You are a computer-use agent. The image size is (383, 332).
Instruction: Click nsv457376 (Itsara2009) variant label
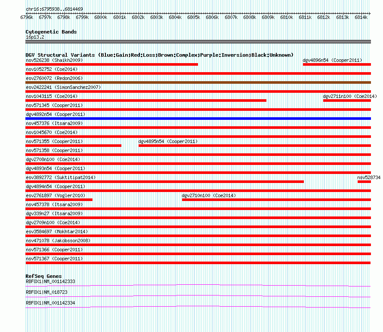[x=54, y=123]
